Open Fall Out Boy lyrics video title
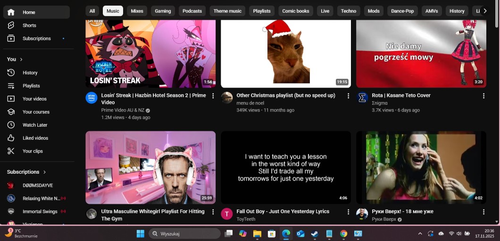 (283, 211)
